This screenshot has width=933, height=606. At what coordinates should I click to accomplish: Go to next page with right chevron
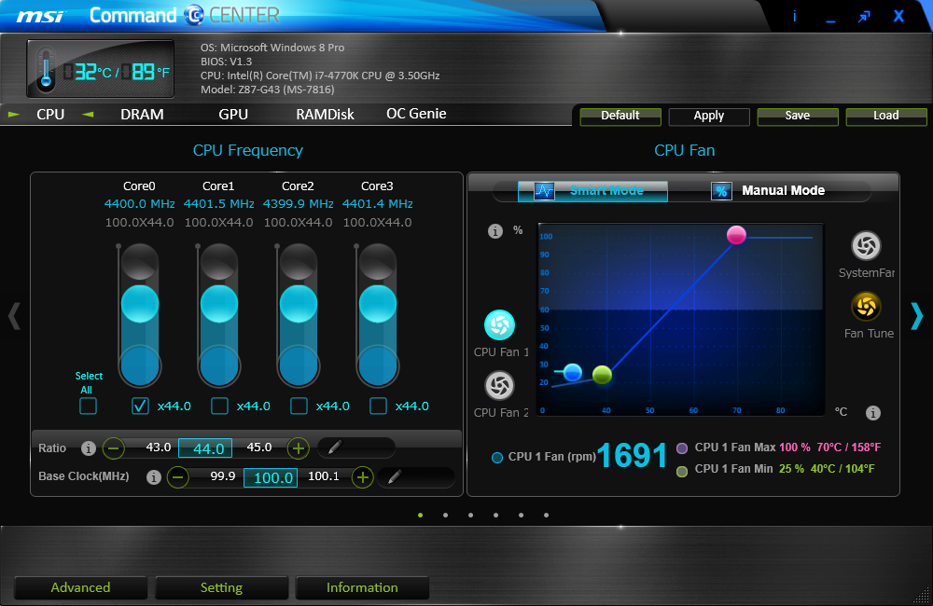point(916,316)
